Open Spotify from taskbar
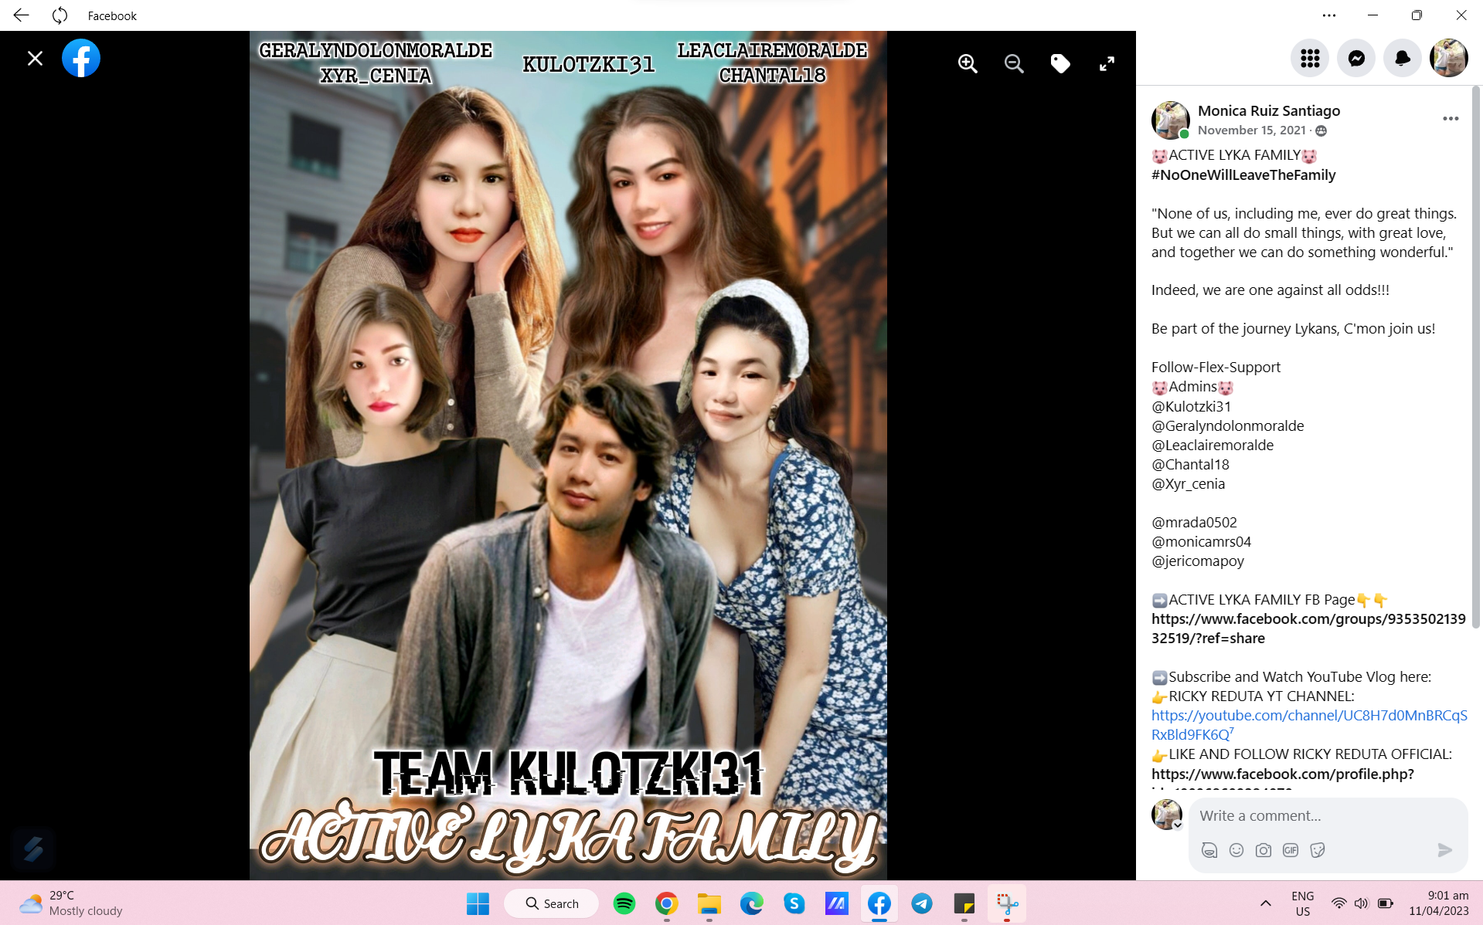 point(624,903)
